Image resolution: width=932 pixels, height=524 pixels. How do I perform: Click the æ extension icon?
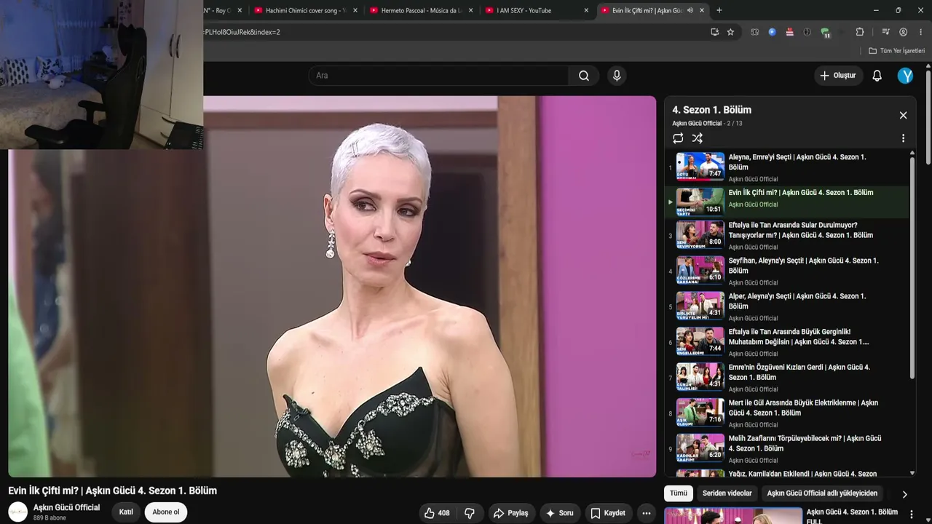(754, 32)
